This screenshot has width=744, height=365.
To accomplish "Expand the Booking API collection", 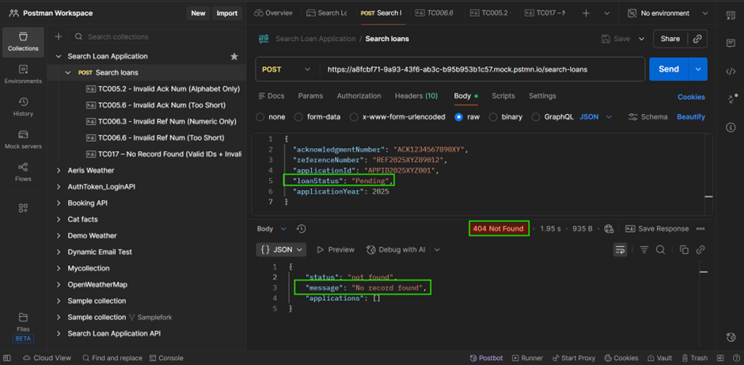I will (59, 203).
